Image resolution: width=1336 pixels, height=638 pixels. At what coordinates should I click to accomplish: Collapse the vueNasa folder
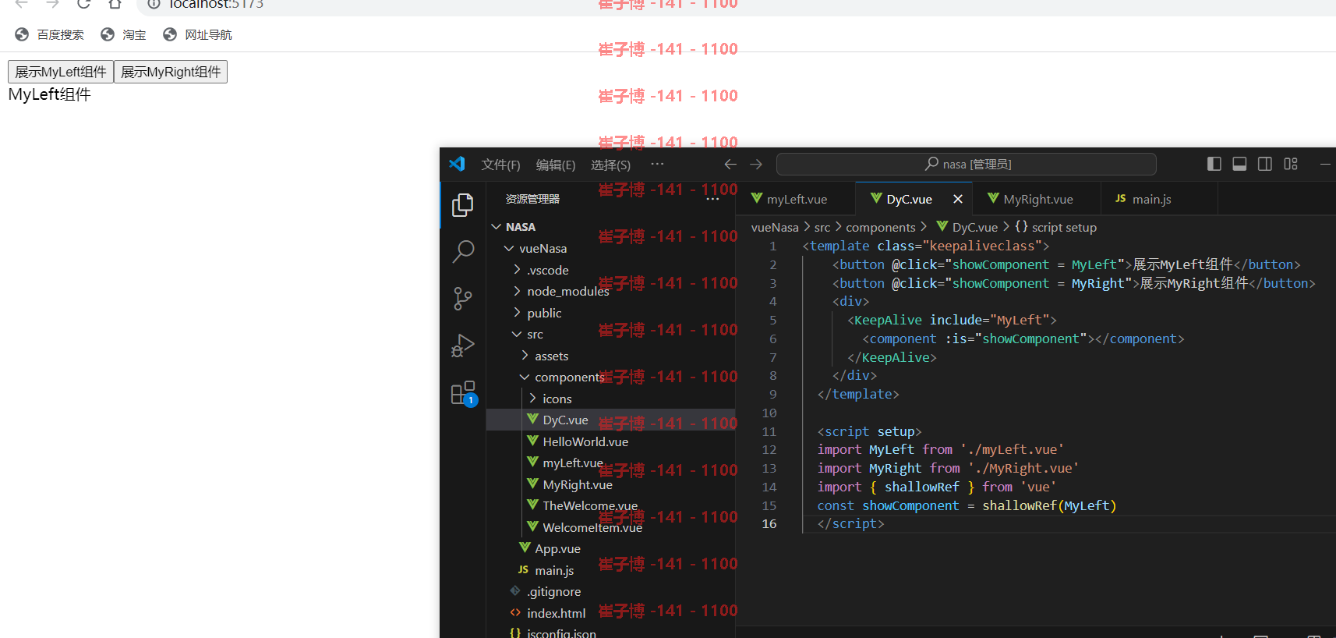coord(610,248)
